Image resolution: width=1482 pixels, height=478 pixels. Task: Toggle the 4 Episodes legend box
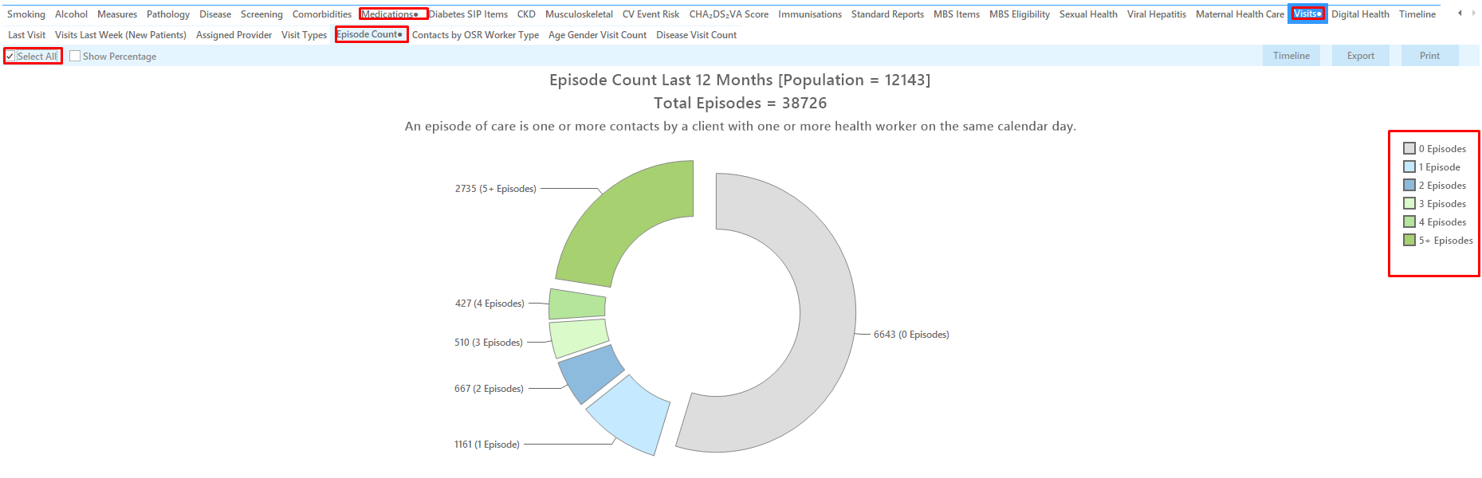coord(1409,221)
